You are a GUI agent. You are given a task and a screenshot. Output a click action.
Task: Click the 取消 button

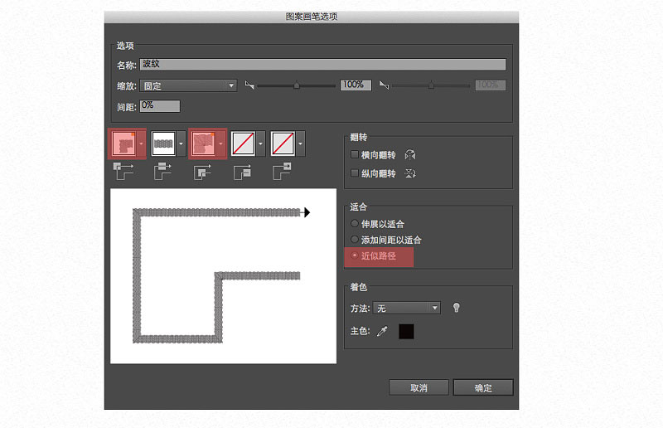pos(419,387)
